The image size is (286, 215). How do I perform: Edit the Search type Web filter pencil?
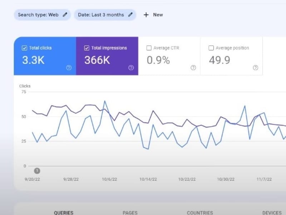point(65,15)
